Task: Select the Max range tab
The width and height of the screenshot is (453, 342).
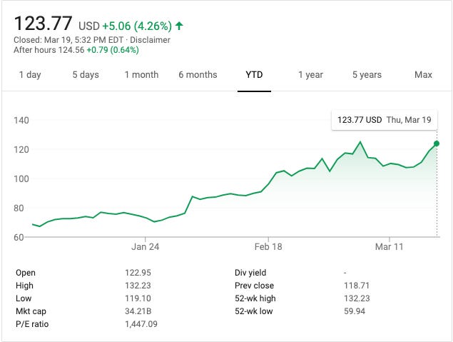Action: coord(423,75)
